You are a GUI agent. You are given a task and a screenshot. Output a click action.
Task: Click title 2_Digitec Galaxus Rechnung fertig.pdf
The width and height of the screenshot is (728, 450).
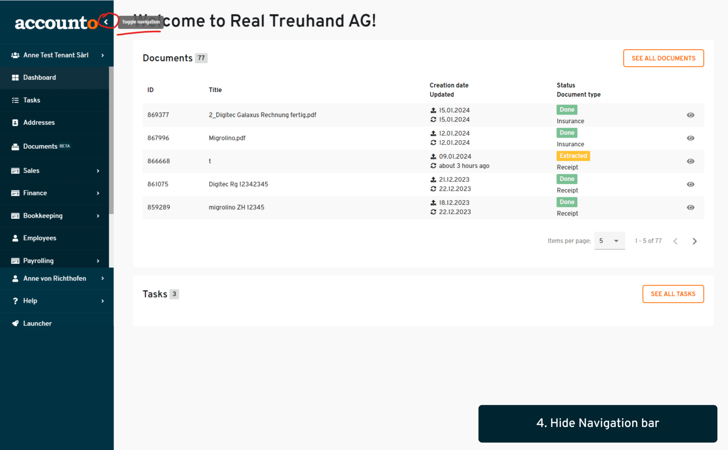(x=262, y=115)
